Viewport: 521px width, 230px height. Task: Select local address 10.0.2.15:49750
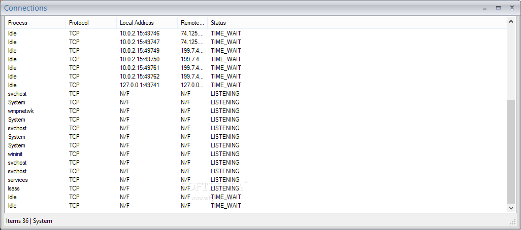[x=140, y=59]
